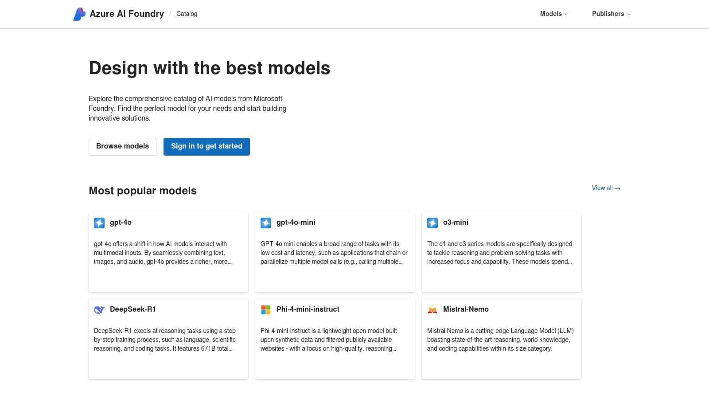
Task: Open the gpt-4o model card
Action: tap(168, 252)
